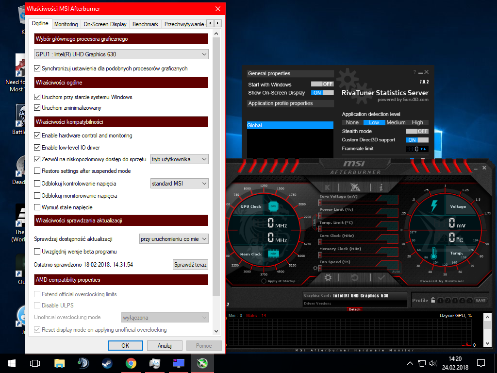The width and height of the screenshot is (497, 373).
Task: Open the GPU1 Intel UHD Graphics 630 dropdown
Action: (121, 54)
